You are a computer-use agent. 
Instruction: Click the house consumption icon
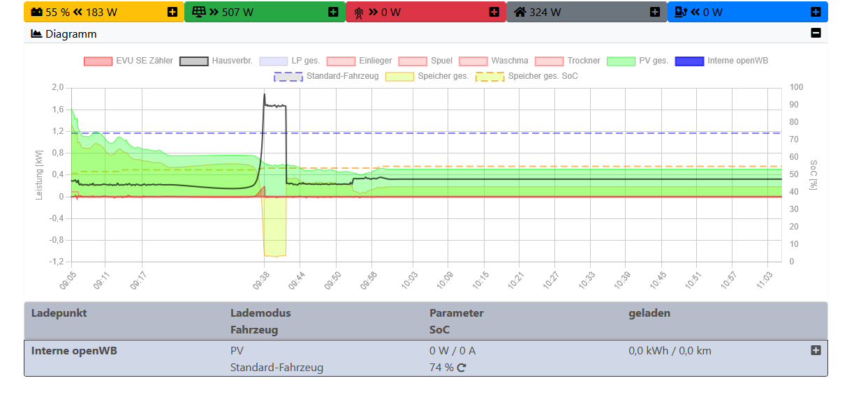click(520, 12)
